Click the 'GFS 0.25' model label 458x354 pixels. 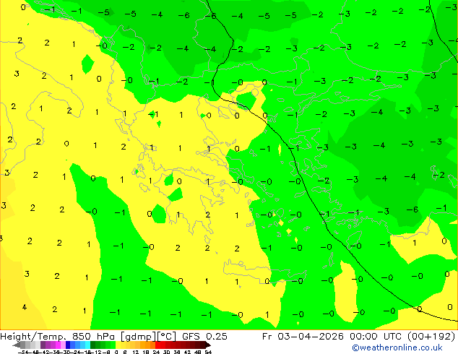[204, 336]
